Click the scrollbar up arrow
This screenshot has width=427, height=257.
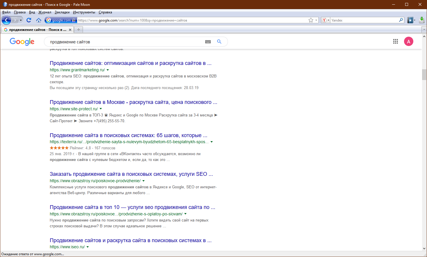[x=424, y=36]
